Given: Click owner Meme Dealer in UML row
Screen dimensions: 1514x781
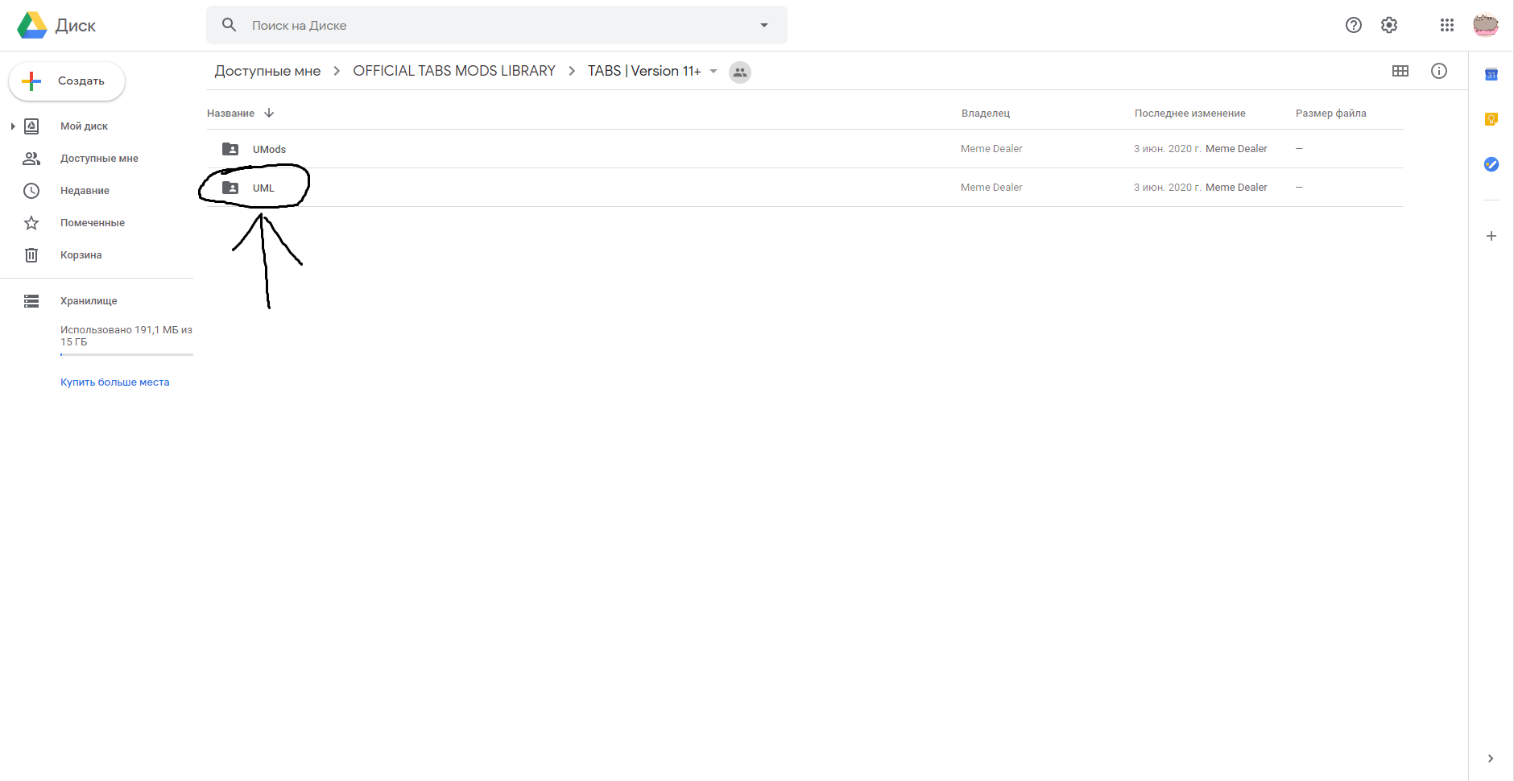Looking at the screenshot, I should pos(991,188).
